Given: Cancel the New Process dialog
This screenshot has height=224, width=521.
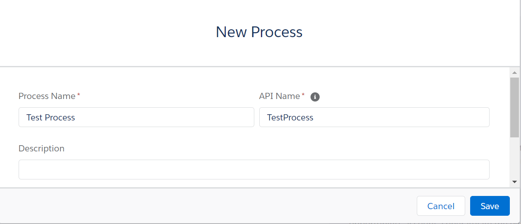Looking at the screenshot, I should coord(441,206).
